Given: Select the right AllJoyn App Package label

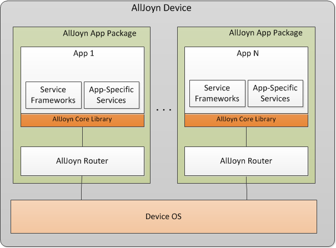Looking at the screenshot, I should (265, 33).
